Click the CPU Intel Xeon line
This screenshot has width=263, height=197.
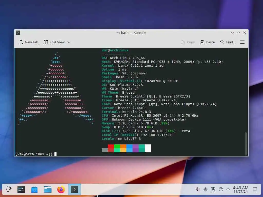coord(150,116)
